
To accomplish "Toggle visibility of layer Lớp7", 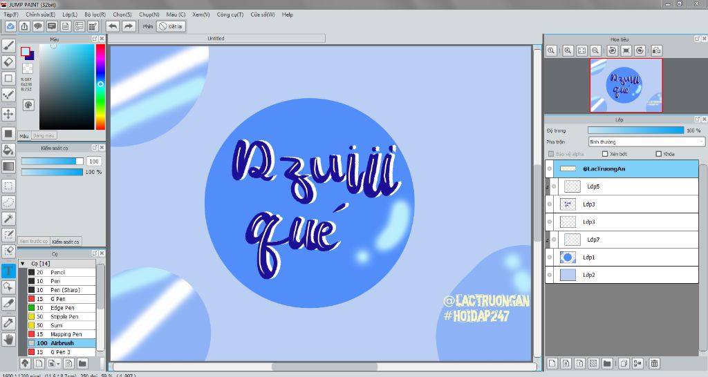I will click(x=554, y=240).
